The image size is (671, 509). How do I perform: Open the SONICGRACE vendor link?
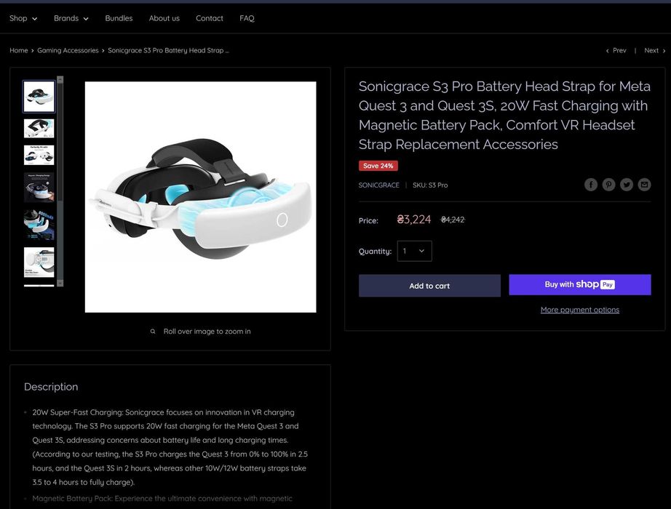click(378, 185)
